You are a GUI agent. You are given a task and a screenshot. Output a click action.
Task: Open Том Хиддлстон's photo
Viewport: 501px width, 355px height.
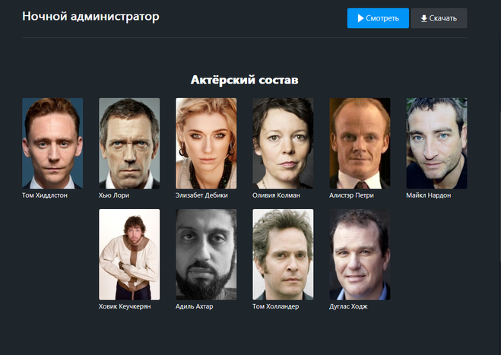[52, 143]
